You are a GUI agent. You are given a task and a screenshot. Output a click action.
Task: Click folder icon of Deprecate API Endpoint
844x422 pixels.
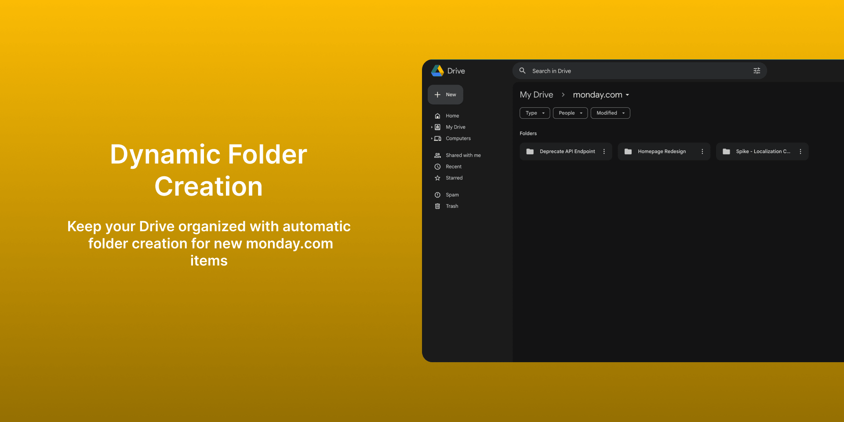coord(530,152)
